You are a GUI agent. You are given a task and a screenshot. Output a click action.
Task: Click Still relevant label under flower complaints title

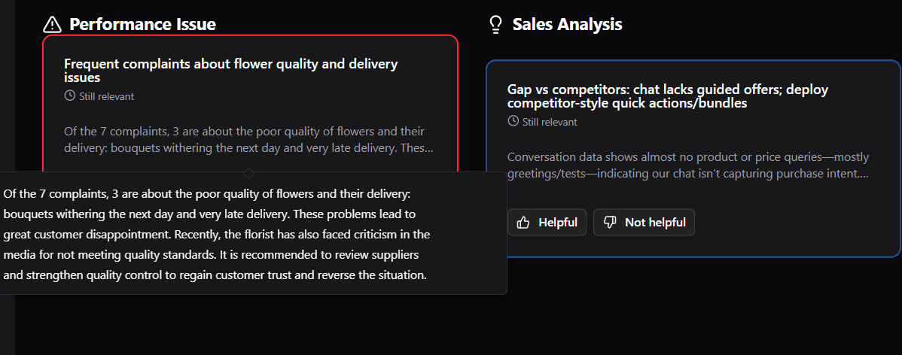point(106,96)
